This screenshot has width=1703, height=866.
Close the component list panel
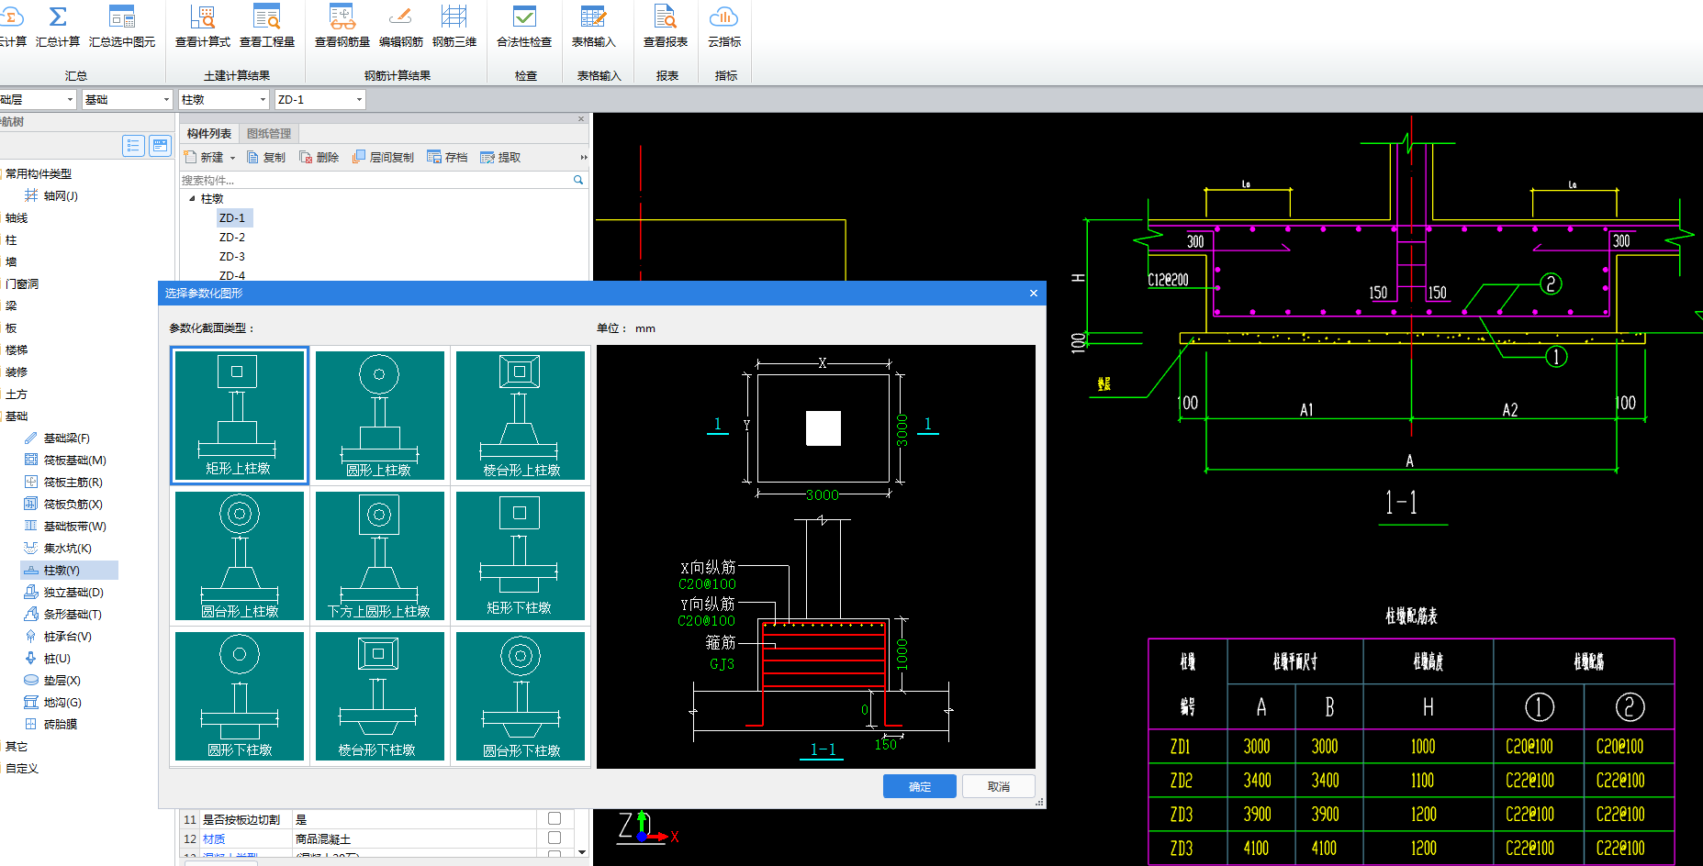[x=581, y=119]
